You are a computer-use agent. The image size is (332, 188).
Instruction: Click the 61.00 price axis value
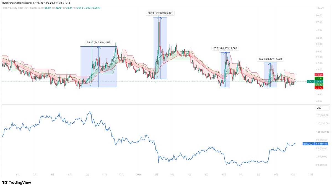pos(319,44)
